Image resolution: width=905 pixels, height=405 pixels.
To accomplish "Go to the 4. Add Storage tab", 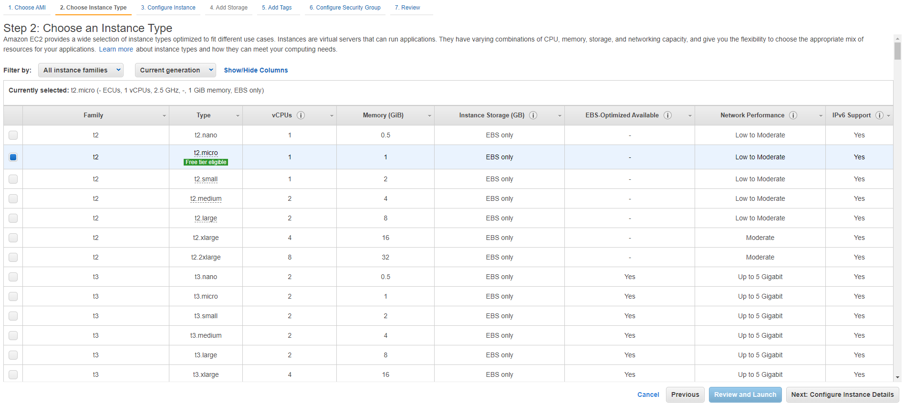I will coord(229,8).
